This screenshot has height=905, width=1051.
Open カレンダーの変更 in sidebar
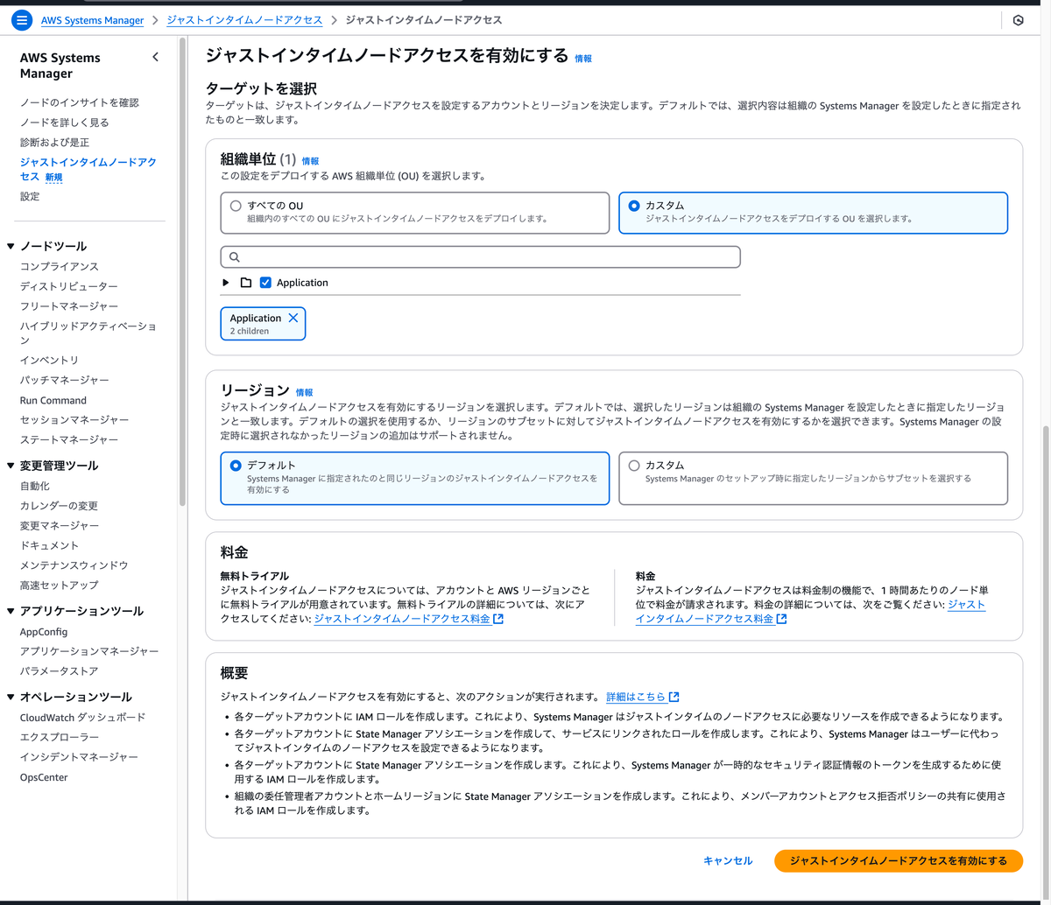click(x=60, y=506)
